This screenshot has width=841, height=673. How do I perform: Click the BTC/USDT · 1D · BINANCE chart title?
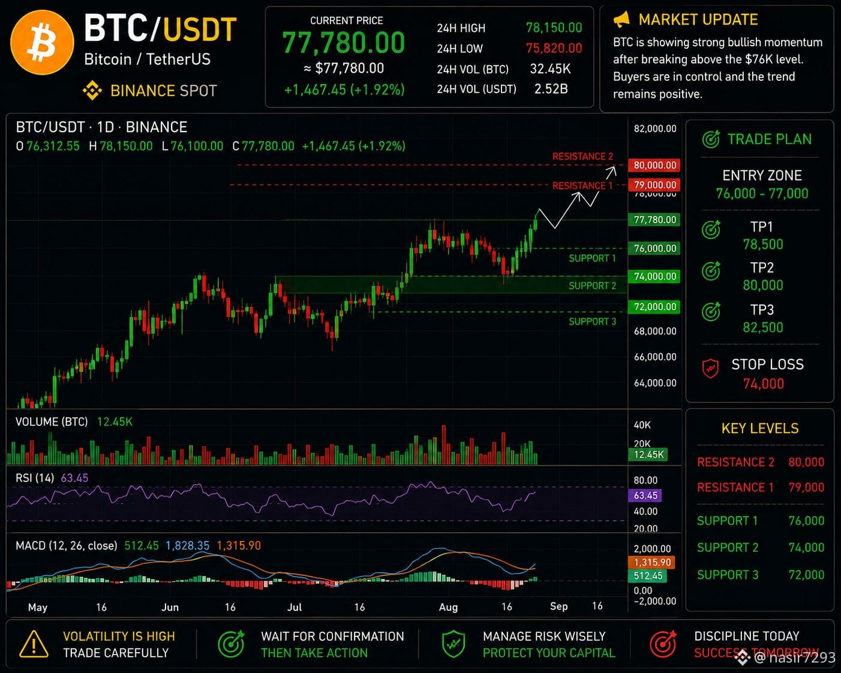(x=101, y=127)
